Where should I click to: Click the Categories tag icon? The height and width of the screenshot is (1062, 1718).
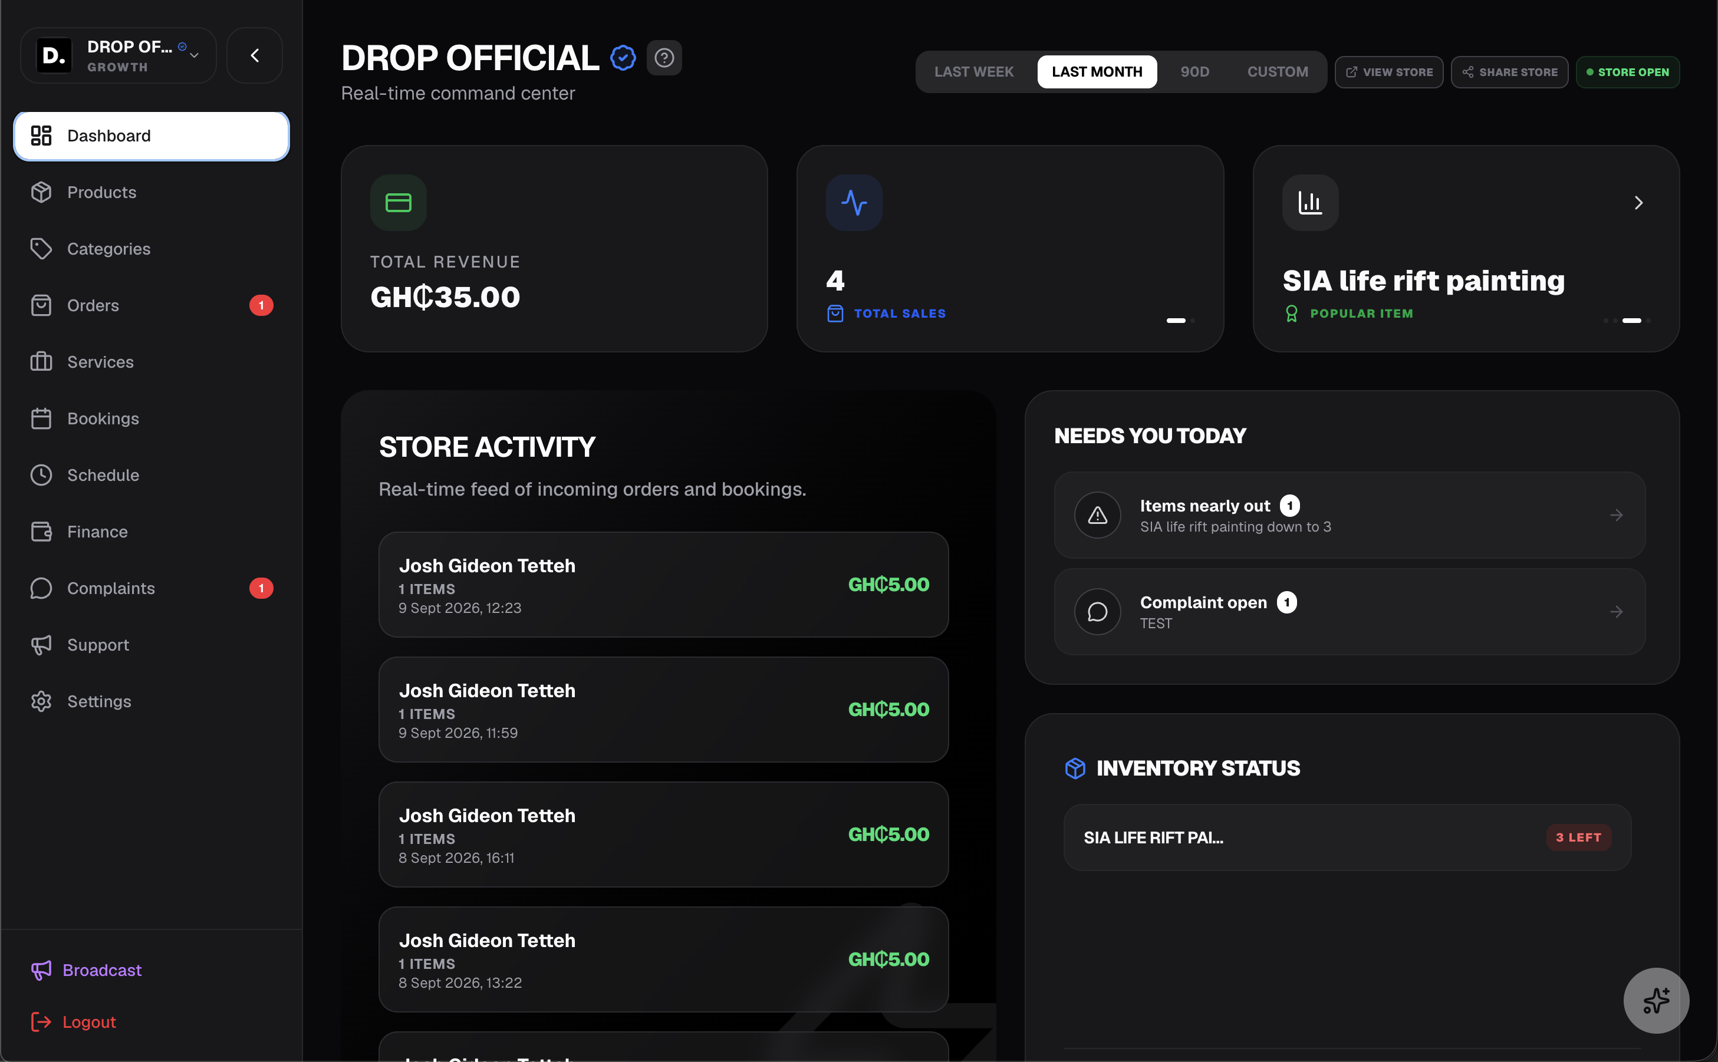coord(41,249)
